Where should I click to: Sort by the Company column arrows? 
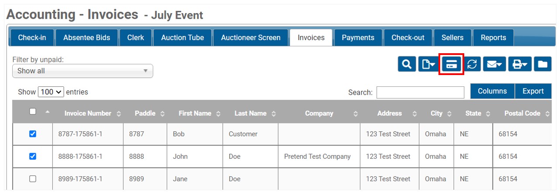[355, 114]
